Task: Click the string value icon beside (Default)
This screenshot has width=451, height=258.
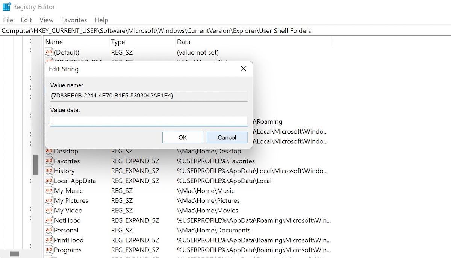Action: pyautogui.click(x=49, y=52)
